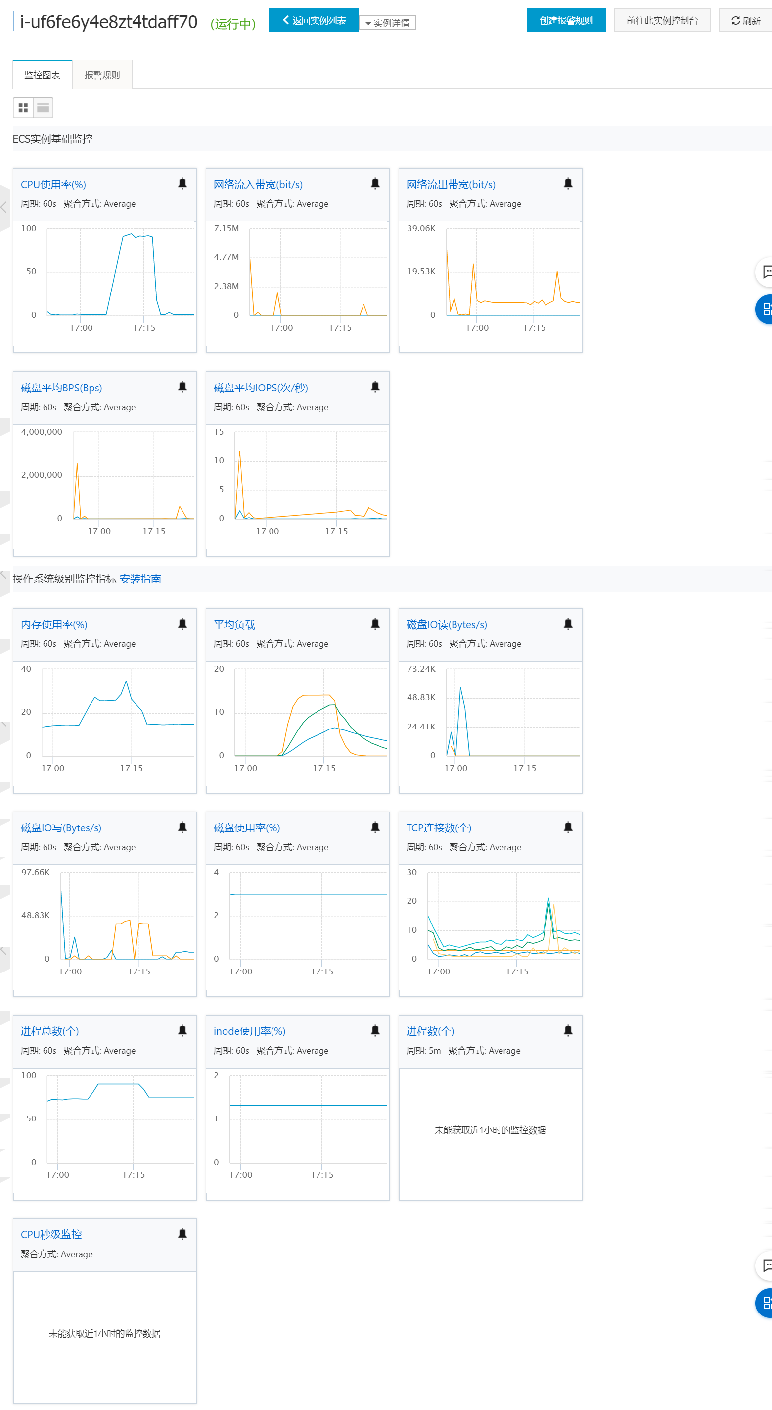Viewport: 772px width, 1410px height.
Task: Click alarm bell on 进程数(个) chart
Action: coord(568,1031)
